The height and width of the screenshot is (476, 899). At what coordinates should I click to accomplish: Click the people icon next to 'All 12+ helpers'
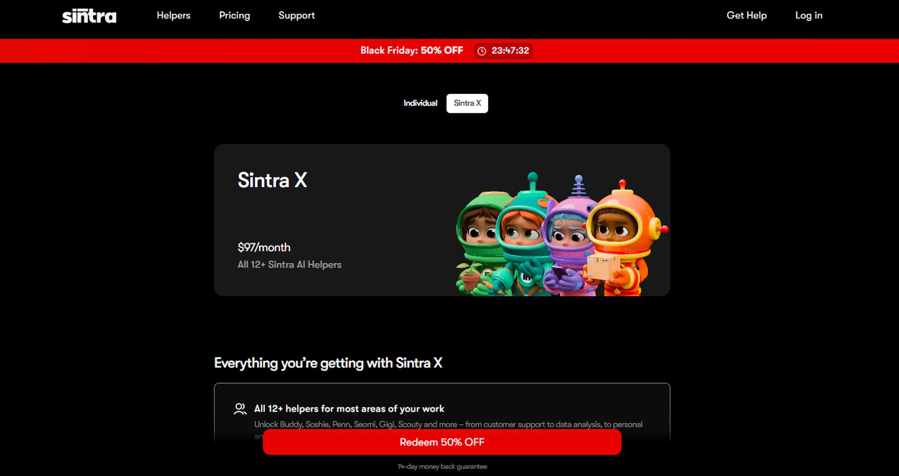pyautogui.click(x=240, y=409)
